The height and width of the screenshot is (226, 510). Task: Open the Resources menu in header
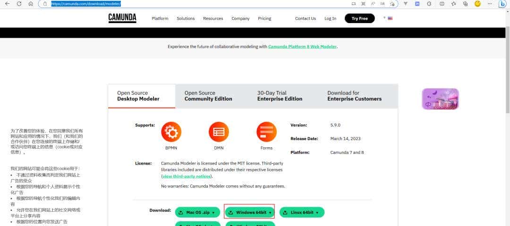coord(213,18)
